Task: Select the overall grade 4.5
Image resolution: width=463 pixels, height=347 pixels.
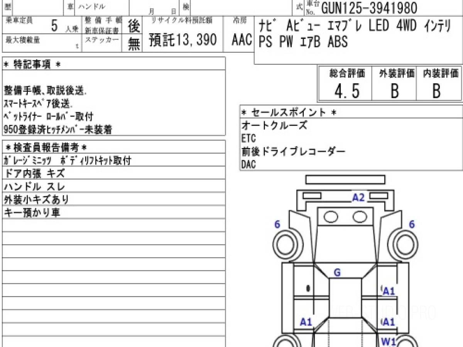Action: coord(347,91)
